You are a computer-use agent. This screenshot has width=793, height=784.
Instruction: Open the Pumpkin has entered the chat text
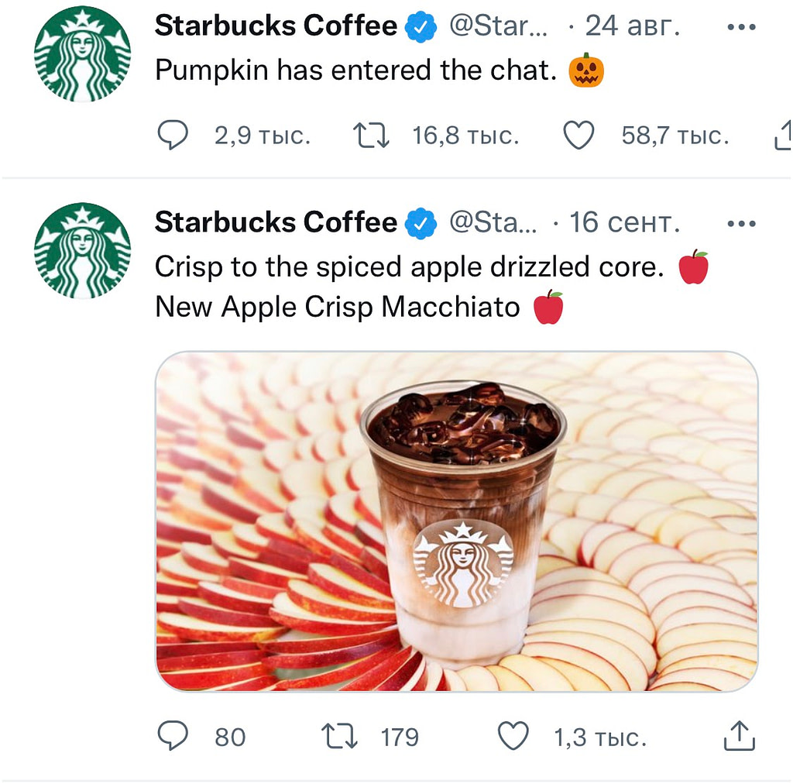[x=355, y=70]
